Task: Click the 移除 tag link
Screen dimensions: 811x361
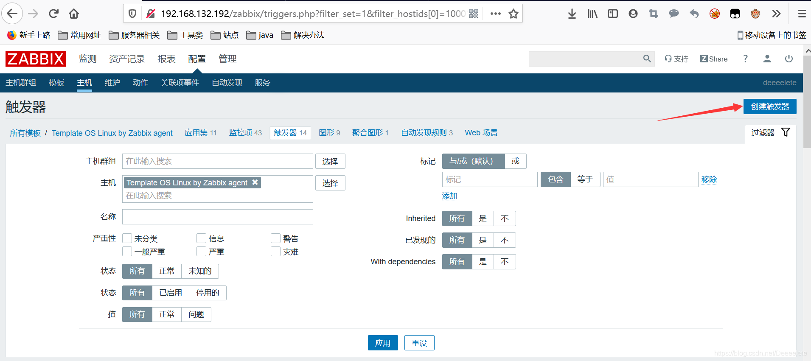Action: pyautogui.click(x=709, y=179)
